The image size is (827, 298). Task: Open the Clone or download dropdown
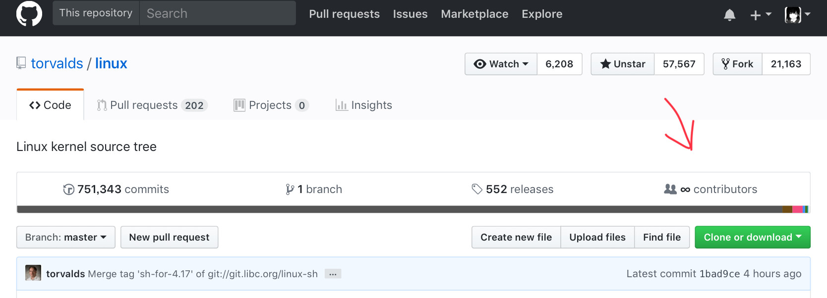point(753,237)
